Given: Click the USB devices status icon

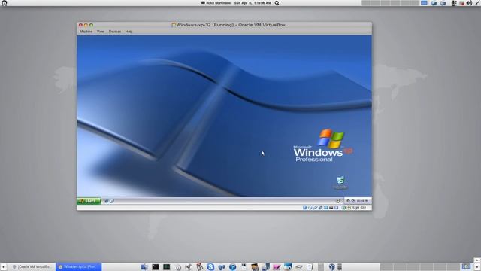Looking at the screenshot, I should click(x=316, y=208).
